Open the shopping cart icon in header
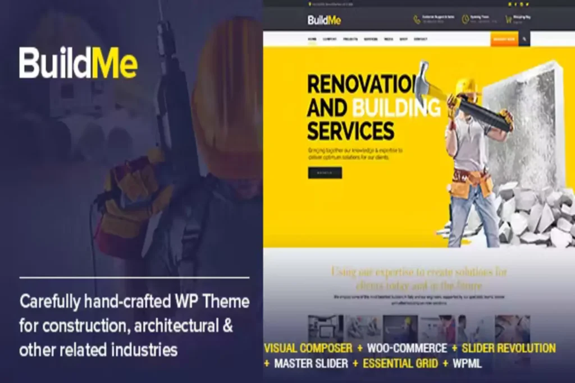Viewport: 575px width, 383px height. pos(509,20)
